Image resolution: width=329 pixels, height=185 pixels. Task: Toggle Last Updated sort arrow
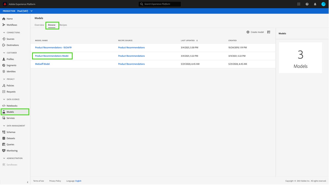pos(197,41)
